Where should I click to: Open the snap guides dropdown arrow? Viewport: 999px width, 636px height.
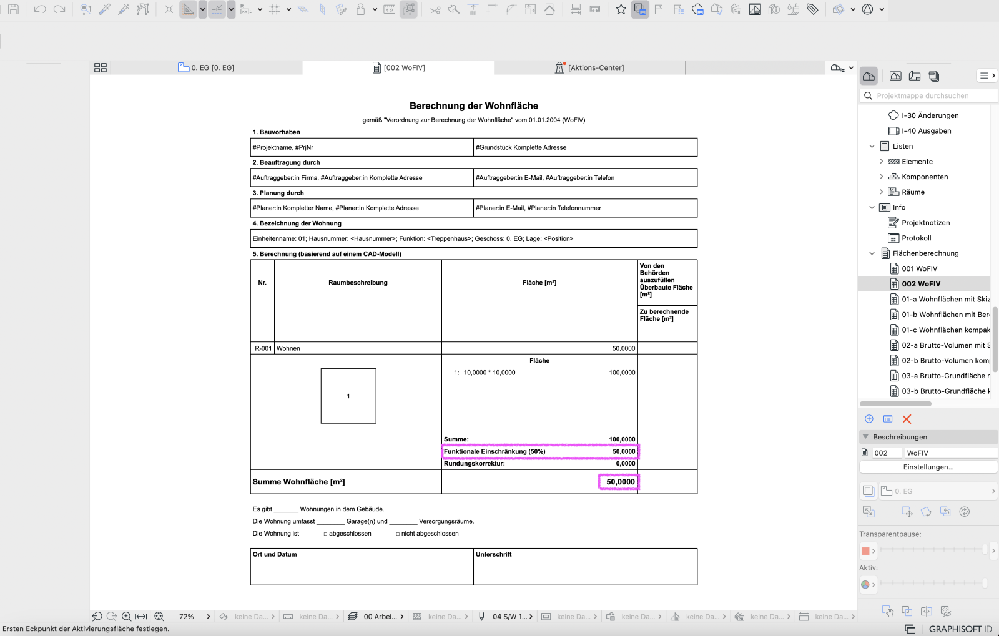231,9
